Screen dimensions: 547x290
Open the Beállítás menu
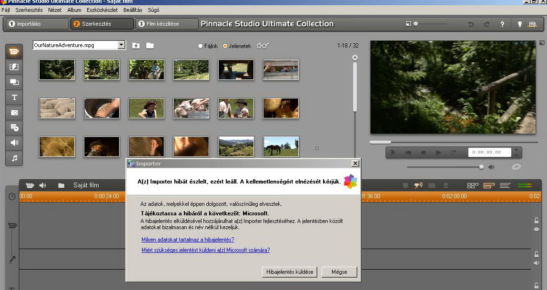pos(133,10)
